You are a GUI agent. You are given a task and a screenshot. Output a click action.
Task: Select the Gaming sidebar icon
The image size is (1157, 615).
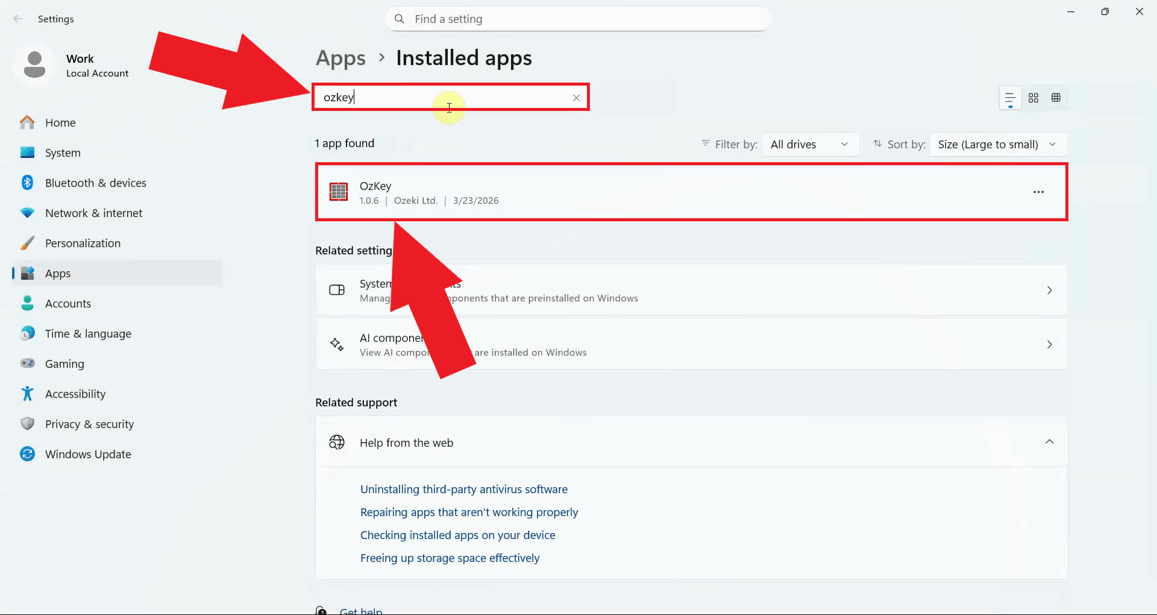click(x=28, y=364)
